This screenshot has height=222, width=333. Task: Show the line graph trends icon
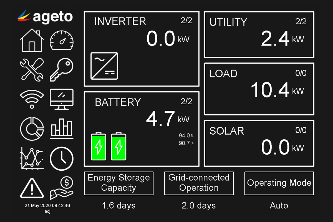point(32,159)
